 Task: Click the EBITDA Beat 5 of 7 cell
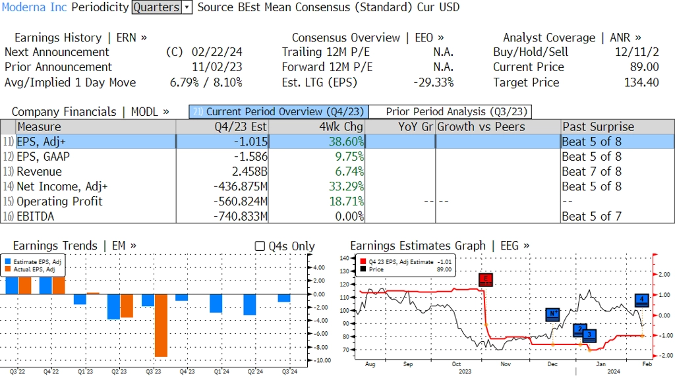point(591,216)
